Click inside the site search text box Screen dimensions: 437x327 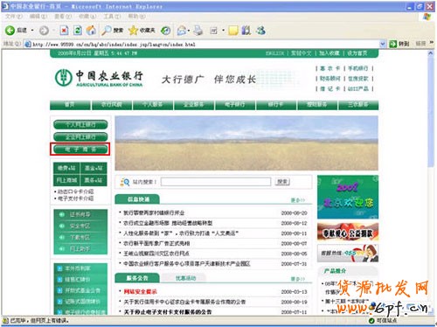point(216,182)
